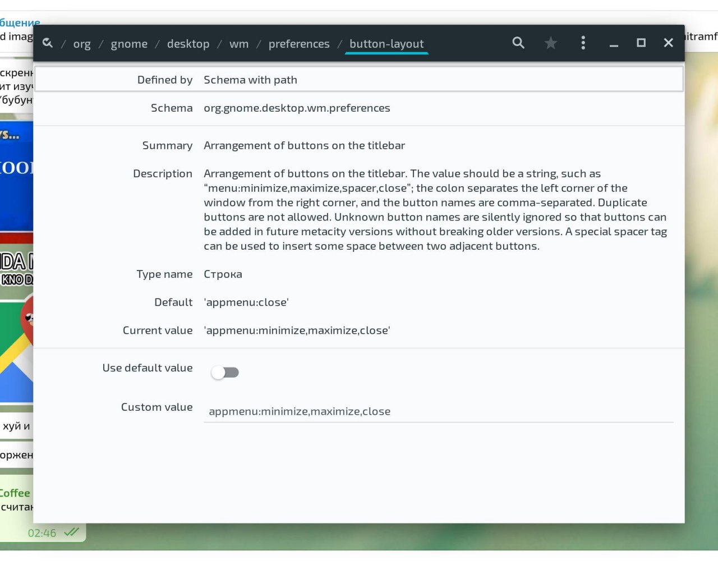Toggle the Use default value switch

tap(225, 372)
